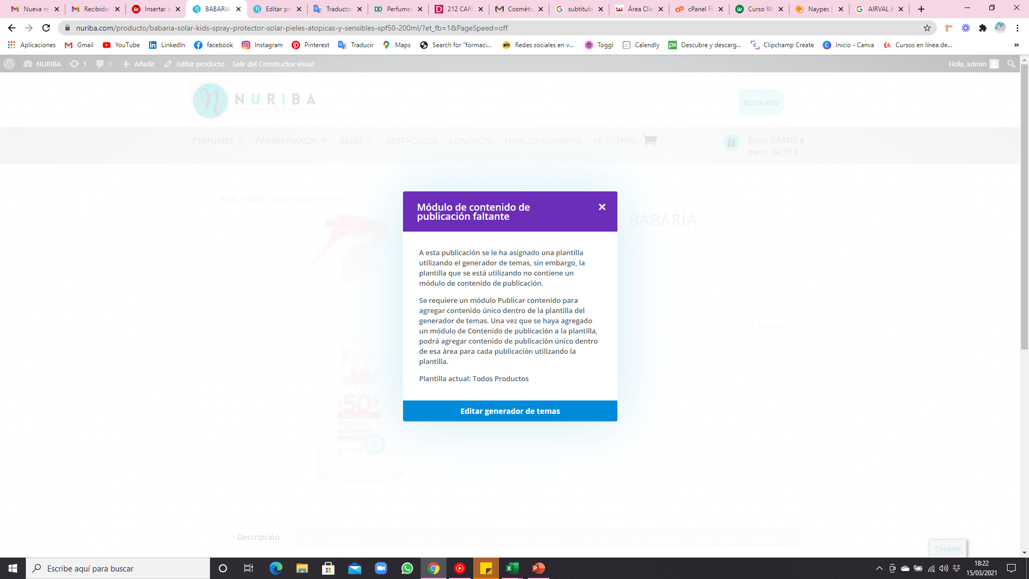Image resolution: width=1029 pixels, height=579 pixels.
Task: Open facebook bookmark
Action: coord(214,45)
